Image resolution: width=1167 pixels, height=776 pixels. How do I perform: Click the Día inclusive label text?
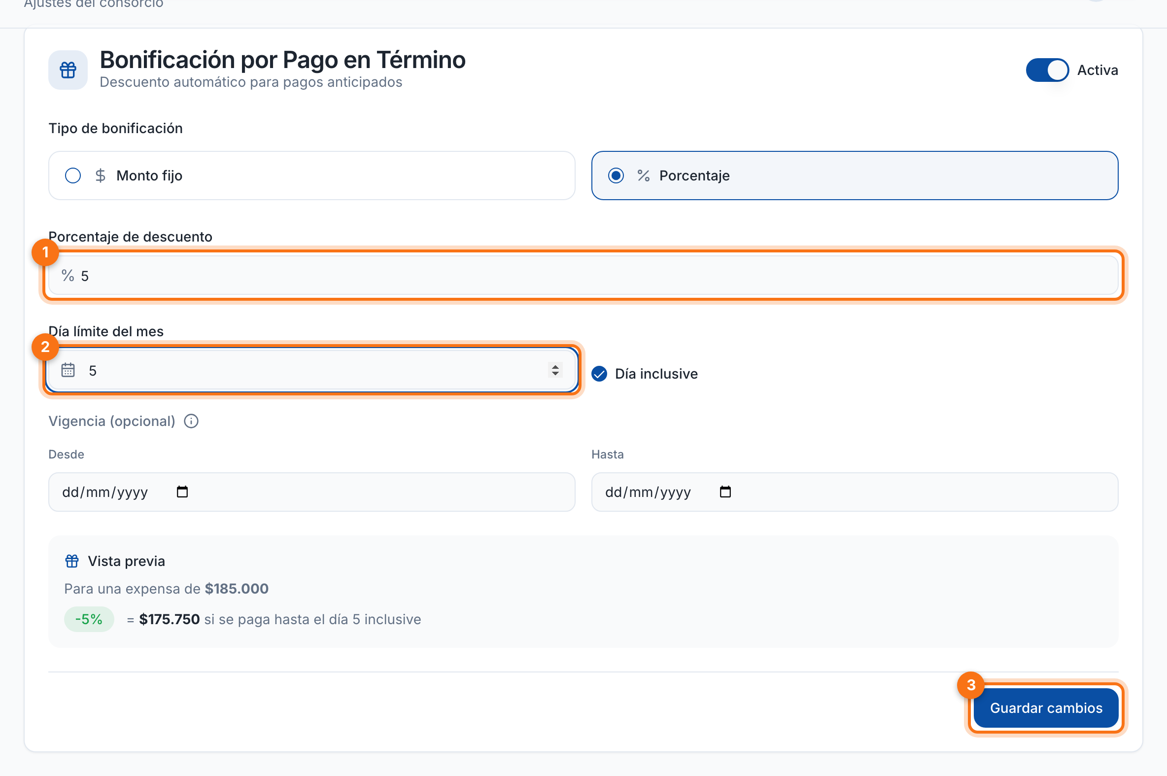click(x=656, y=374)
